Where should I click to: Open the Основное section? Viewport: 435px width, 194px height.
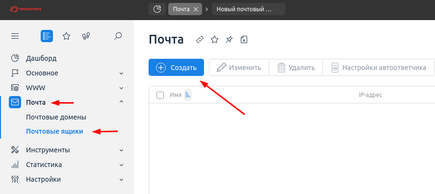[x=42, y=73]
